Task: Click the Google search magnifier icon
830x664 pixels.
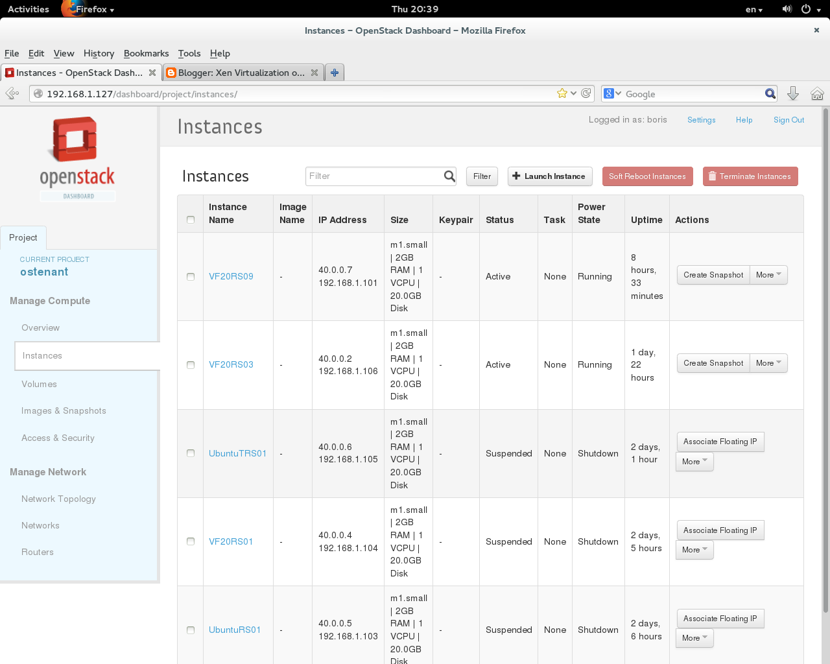Action: (x=769, y=93)
